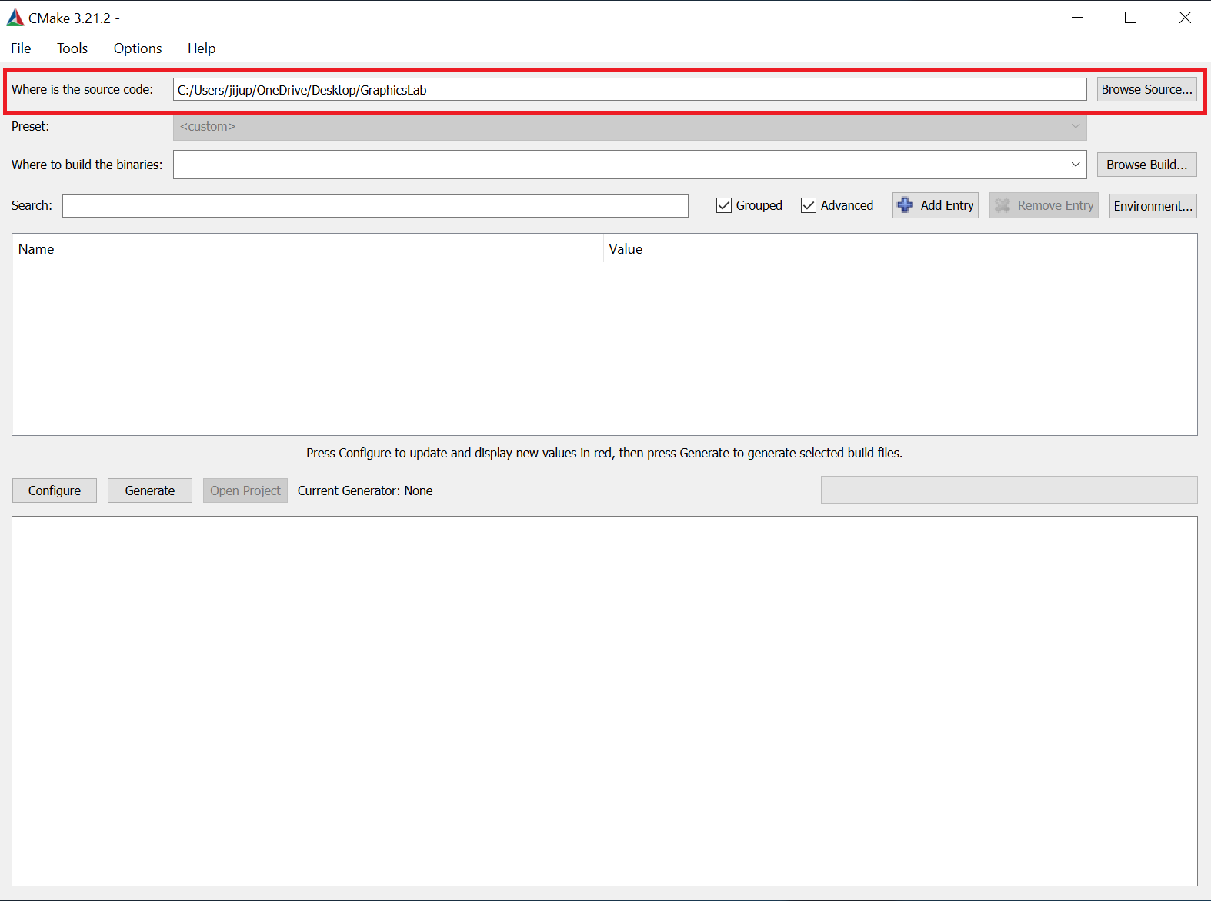Click the 'Press Configure to update' hint text

coord(604,453)
